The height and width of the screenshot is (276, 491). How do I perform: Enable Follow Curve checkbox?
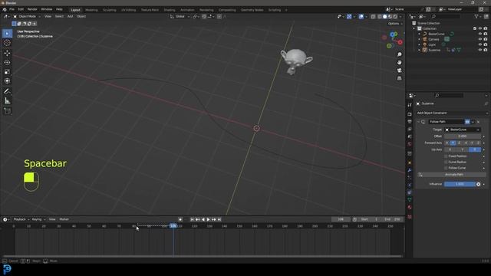click(446, 168)
